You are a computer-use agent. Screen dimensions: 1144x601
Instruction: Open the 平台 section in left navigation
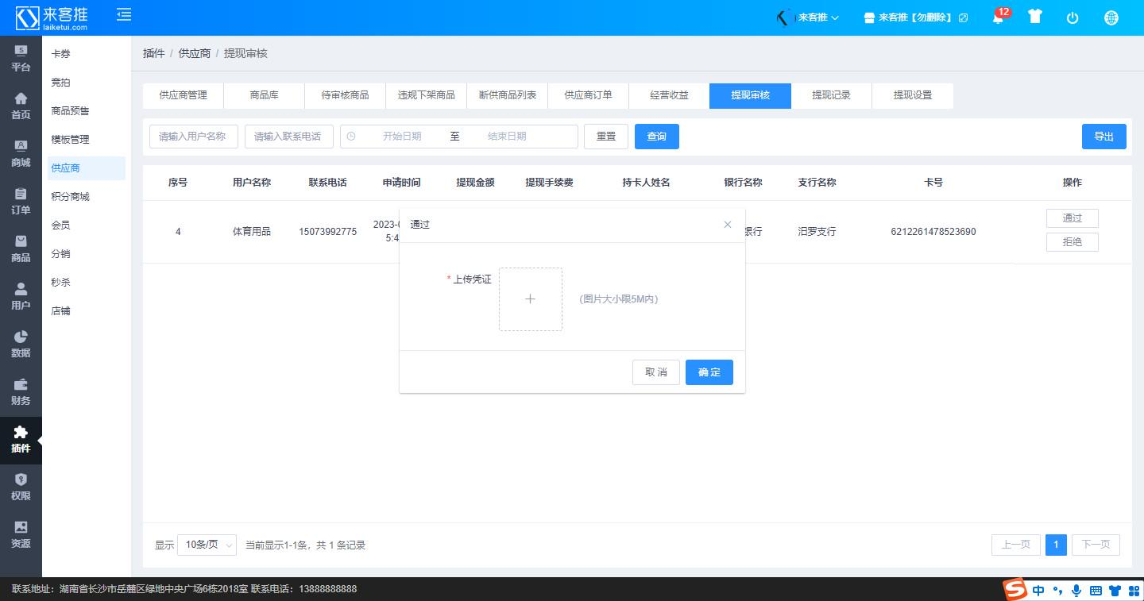point(21,59)
